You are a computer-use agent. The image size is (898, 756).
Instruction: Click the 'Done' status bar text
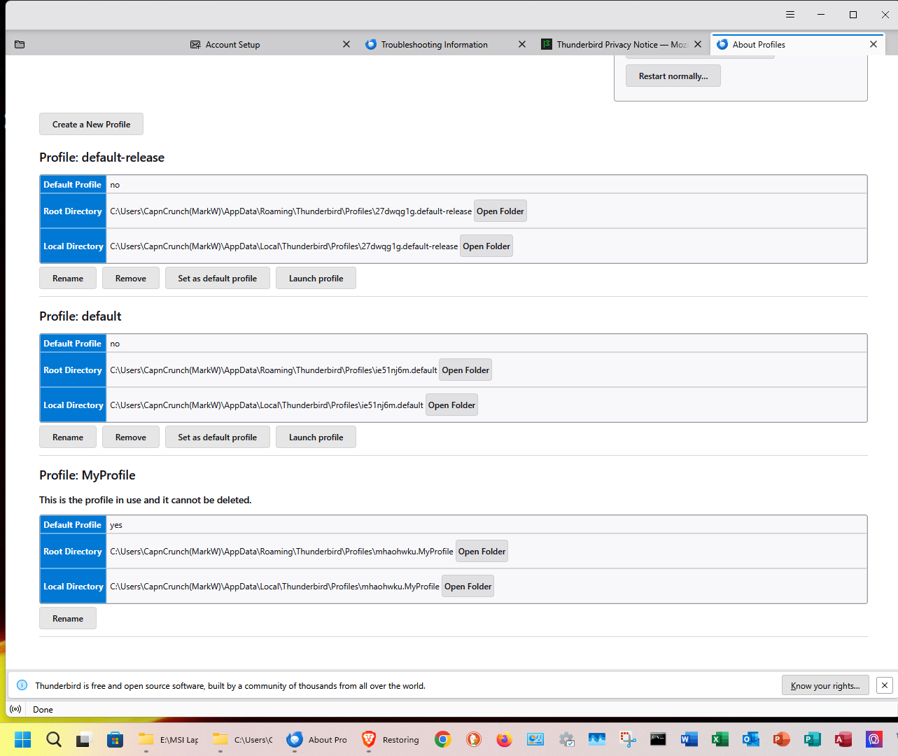[x=43, y=709]
